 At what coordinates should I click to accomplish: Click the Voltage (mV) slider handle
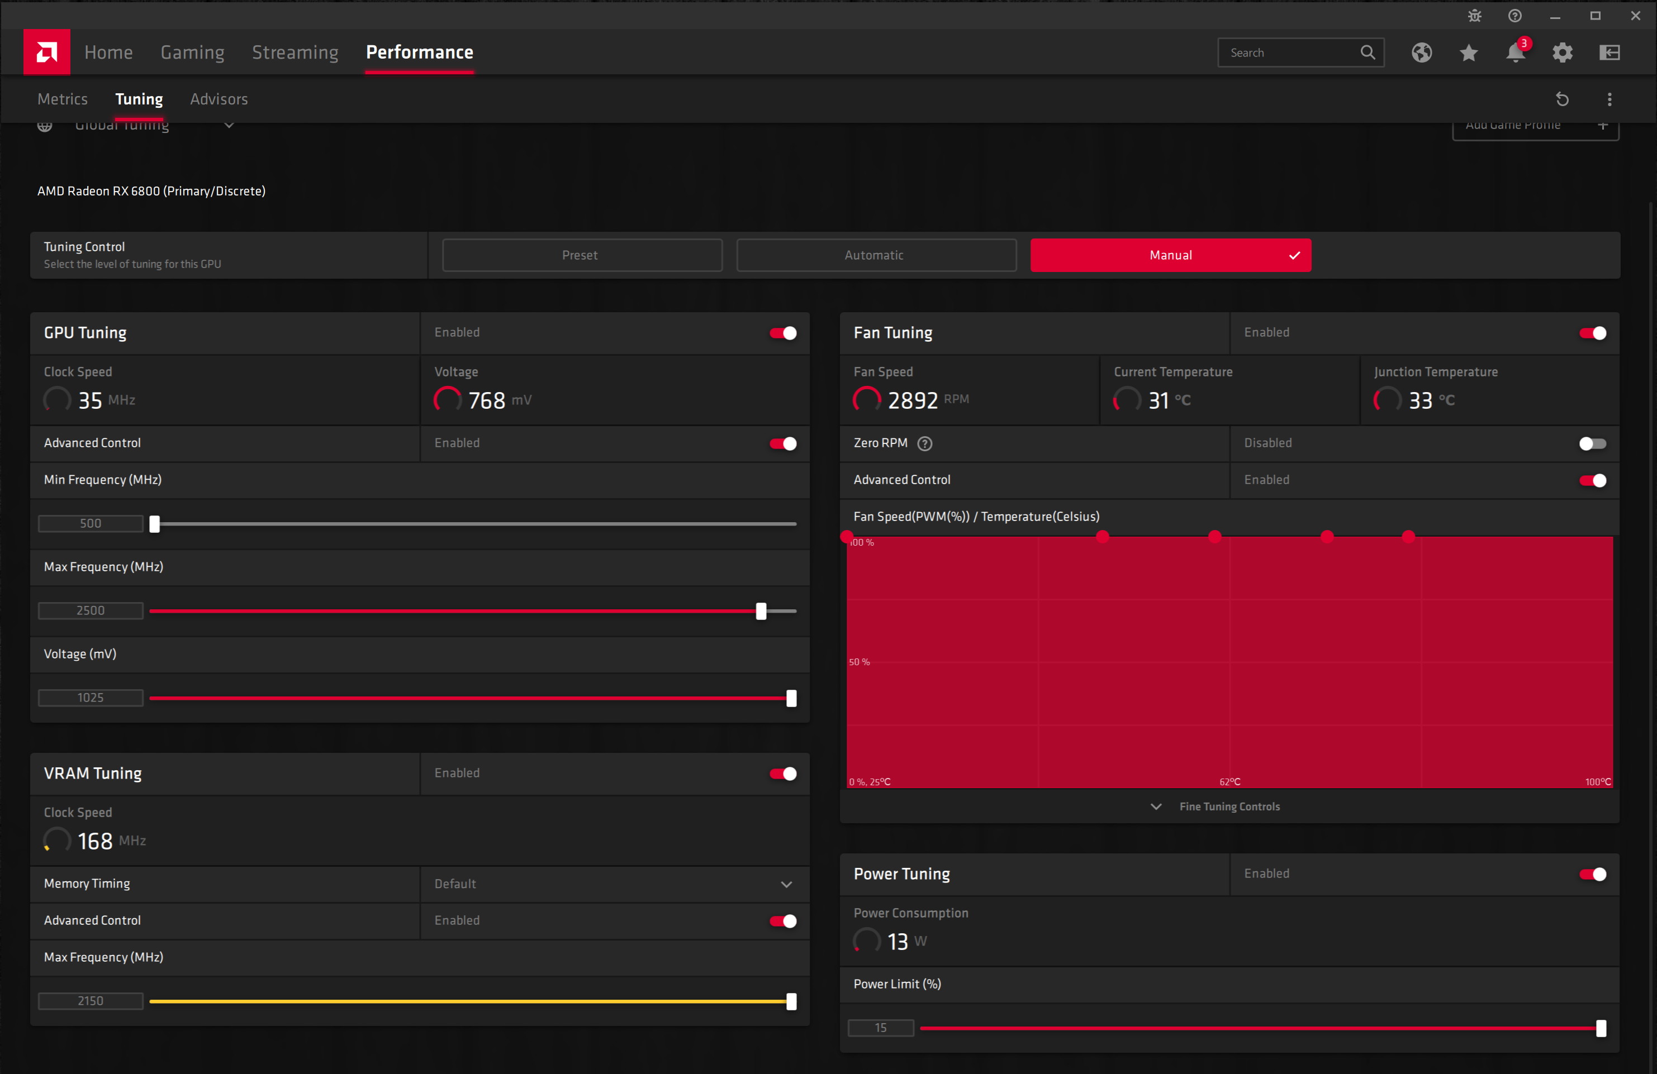click(x=791, y=698)
